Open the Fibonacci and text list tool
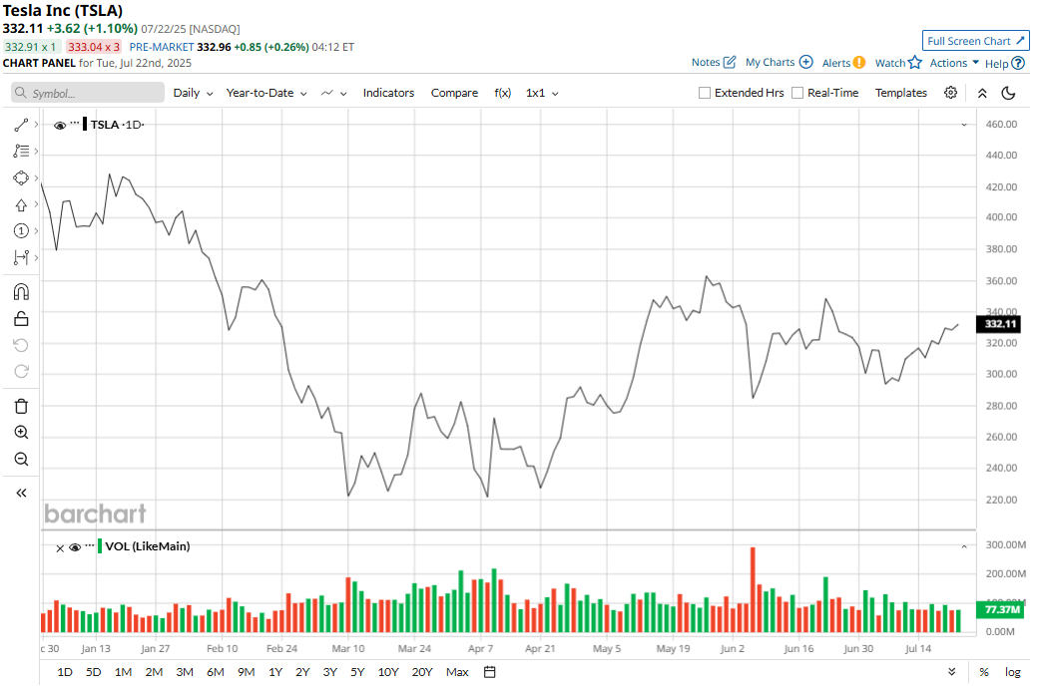This screenshot has height=691, width=1052. point(21,152)
